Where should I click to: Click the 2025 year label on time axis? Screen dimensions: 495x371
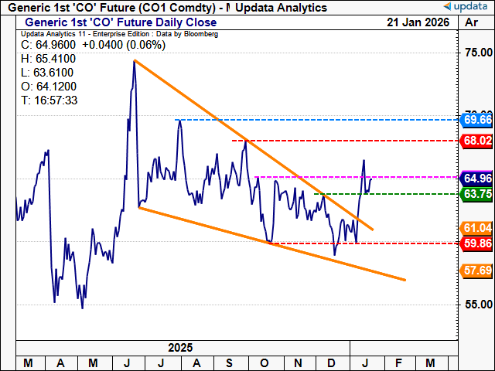tap(179, 349)
